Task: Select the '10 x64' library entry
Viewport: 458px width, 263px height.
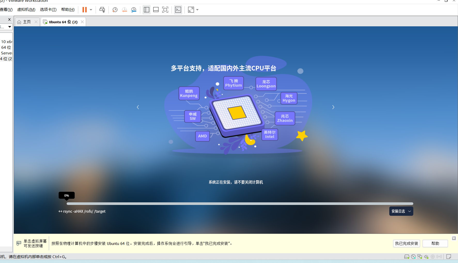Action: click(6, 42)
